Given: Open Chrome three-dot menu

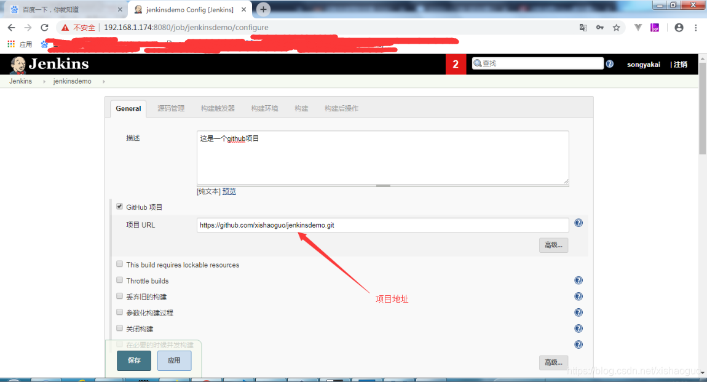Looking at the screenshot, I should [696, 28].
